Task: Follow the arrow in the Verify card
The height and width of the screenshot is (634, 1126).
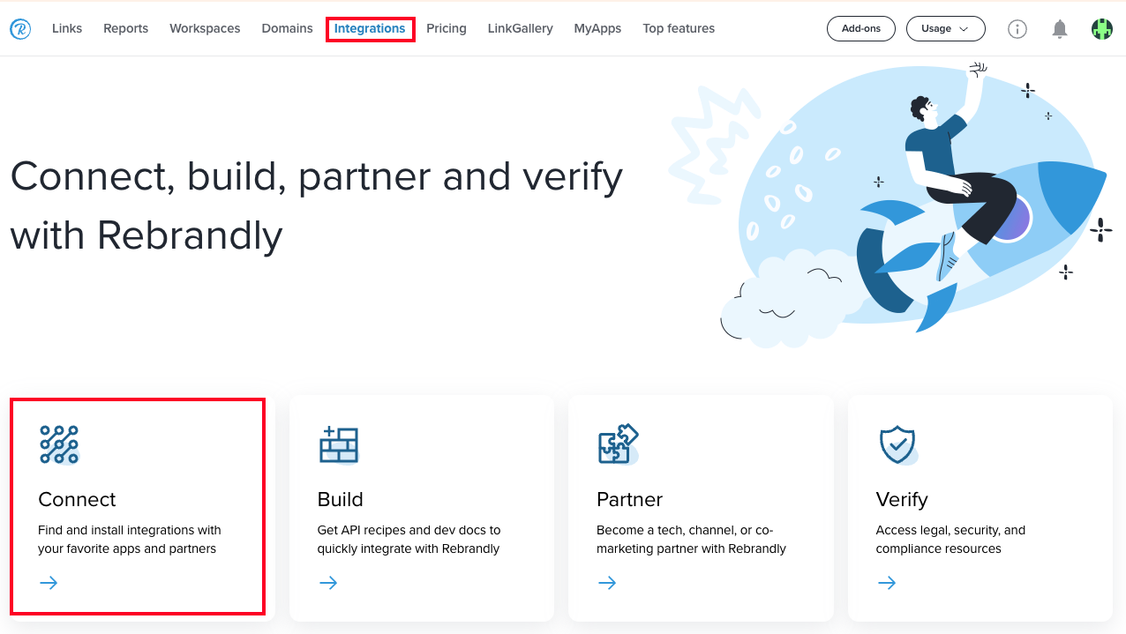Action: (887, 583)
